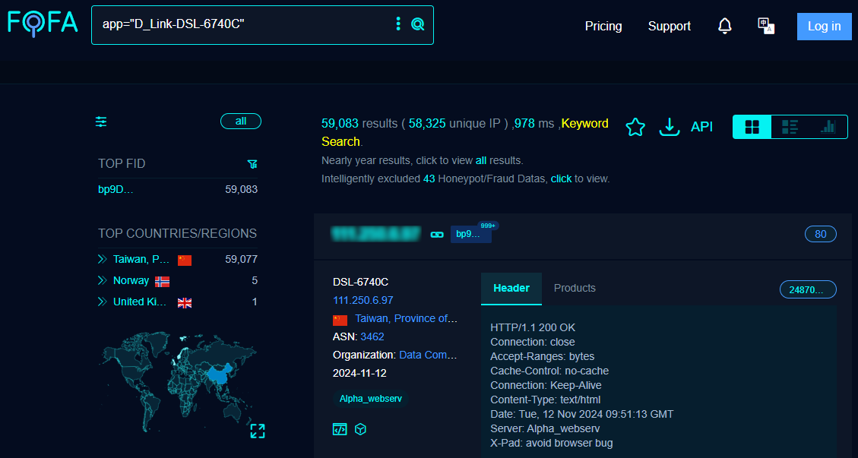The height and width of the screenshot is (458, 858).
Task: Switch language with the translate icon
Action: point(765,26)
